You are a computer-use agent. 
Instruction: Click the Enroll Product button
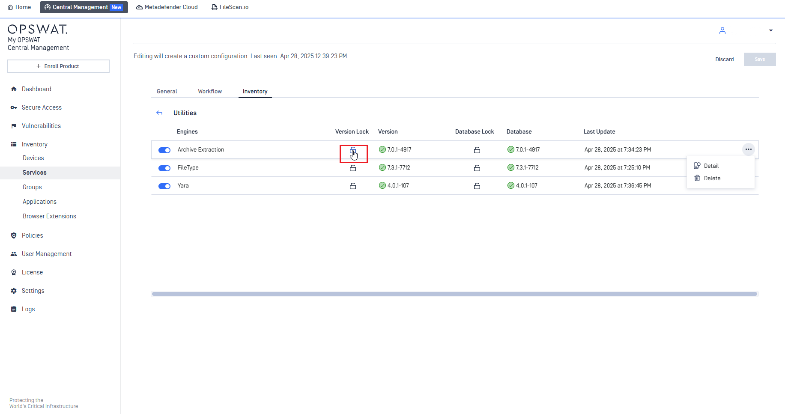[58, 66]
